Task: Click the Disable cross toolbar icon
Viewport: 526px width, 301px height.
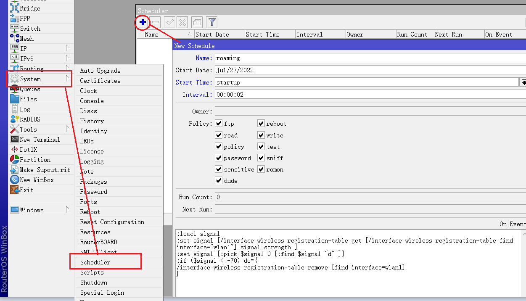Action: tap(182, 22)
